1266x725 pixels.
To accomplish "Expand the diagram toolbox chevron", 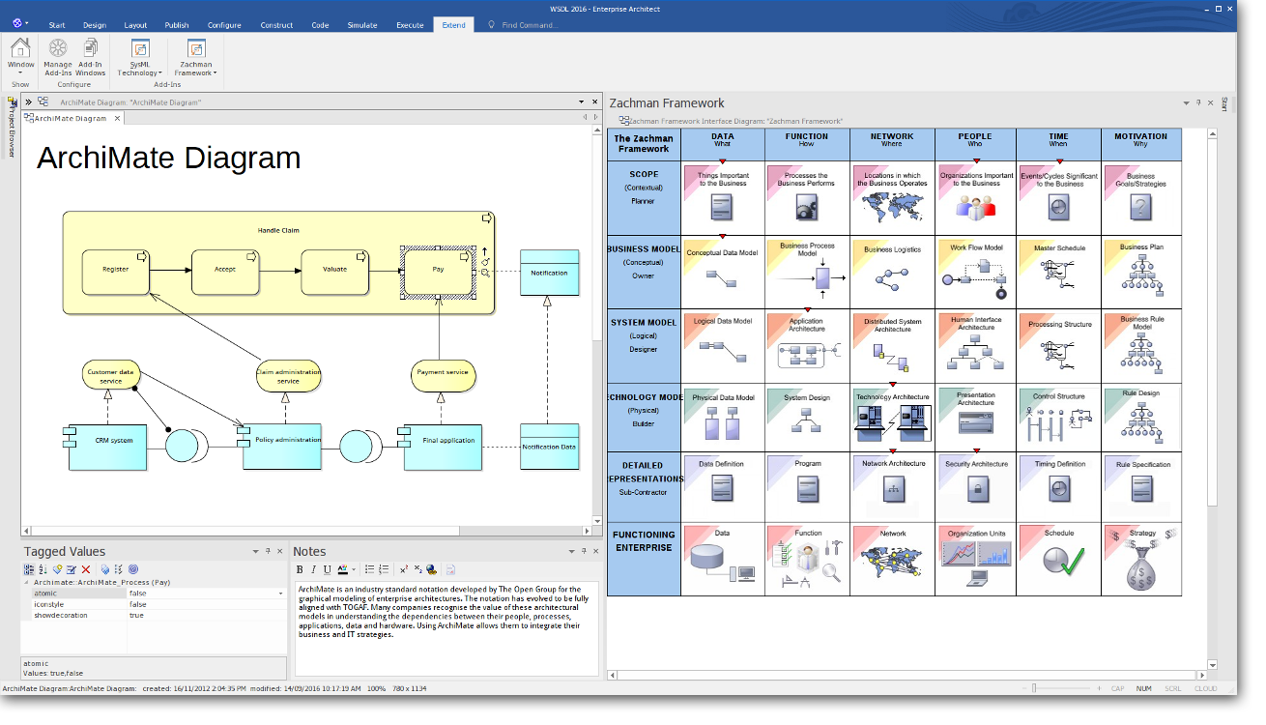I will click(28, 101).
